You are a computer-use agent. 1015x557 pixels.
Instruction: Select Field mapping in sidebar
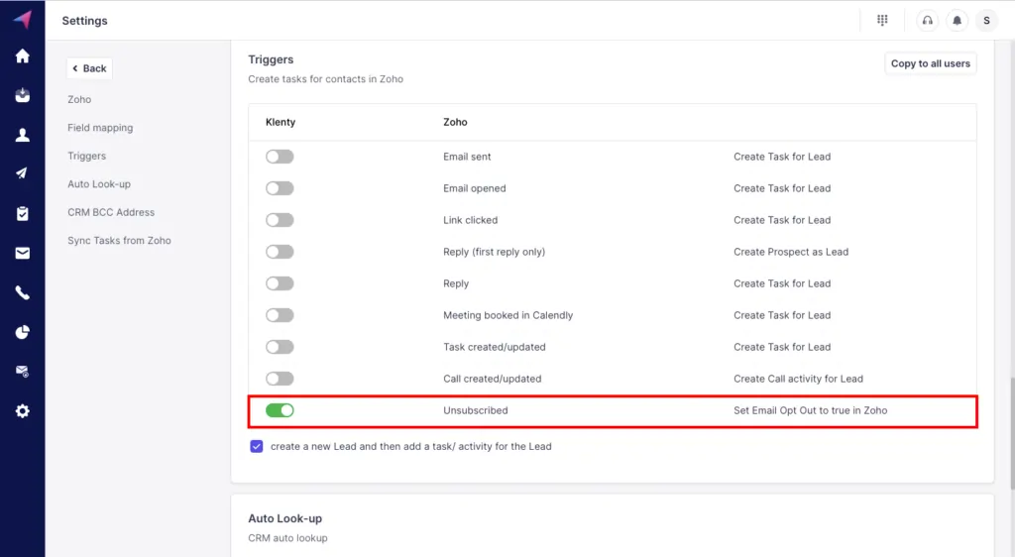click(100, 128)
